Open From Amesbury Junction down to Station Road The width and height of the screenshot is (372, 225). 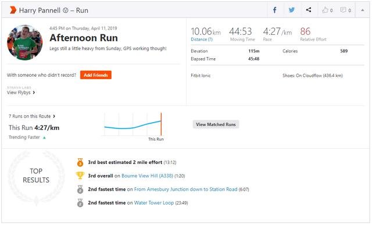tap(185, 189)
